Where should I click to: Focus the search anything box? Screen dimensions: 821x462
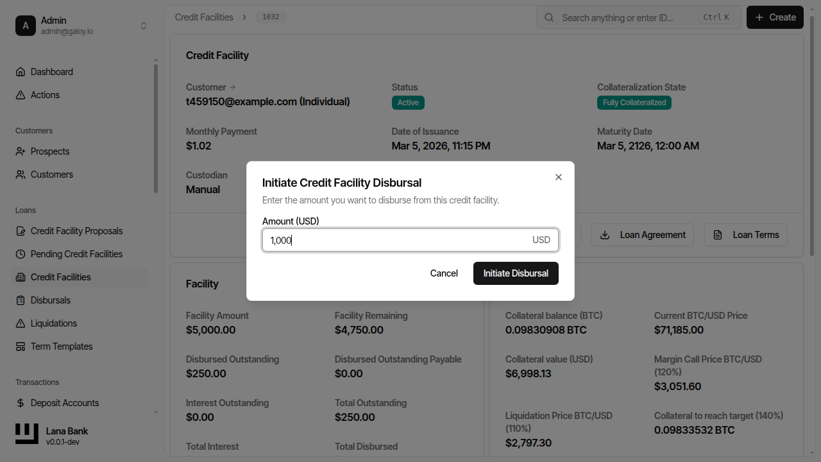point(629,17)
